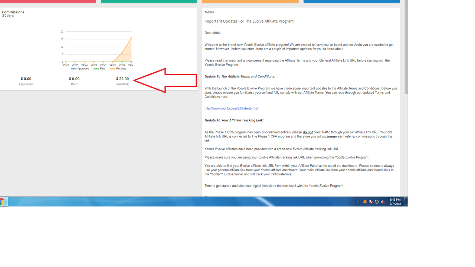The height and width of the screenshot is (267, 475).
Task: Click 'Important Updates For The Evolve Affiliate Program' headline
Action: (x=249, y=21)
